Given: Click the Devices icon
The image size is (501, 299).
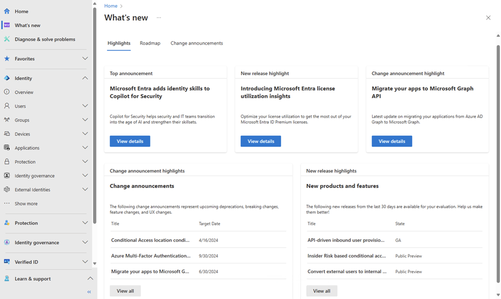Looking at the screenshot, I should pyautogui.click(x=7, y=134).
